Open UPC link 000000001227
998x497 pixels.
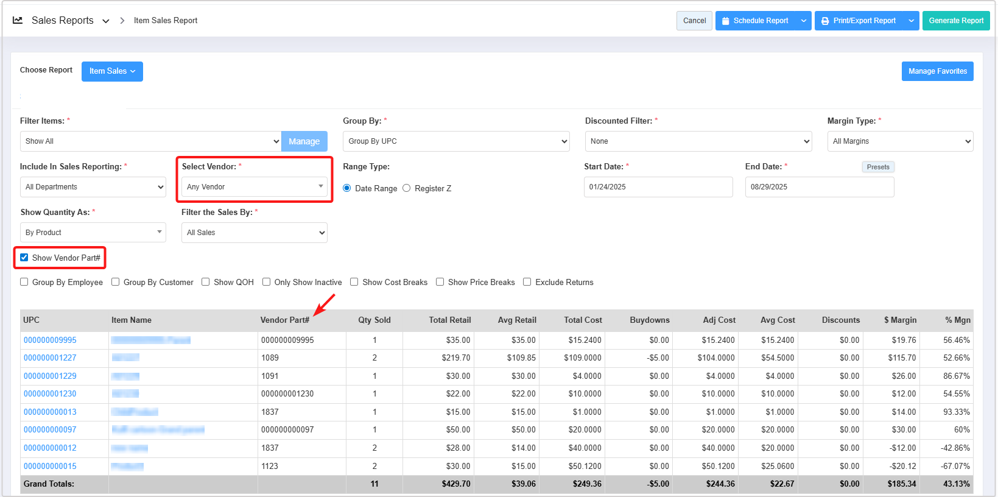(x=50, y=358)
